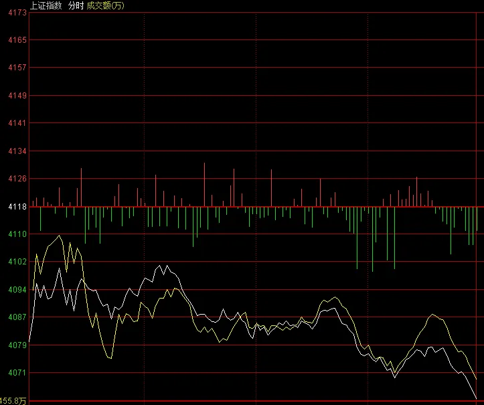
Task: Click the 4141 price axis label
Action: (17, 123)
